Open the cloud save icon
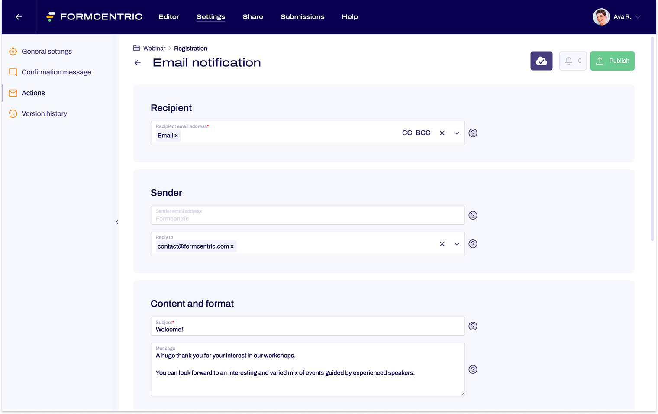The height and width of the screenshot is (414, 658). [541, 61]
